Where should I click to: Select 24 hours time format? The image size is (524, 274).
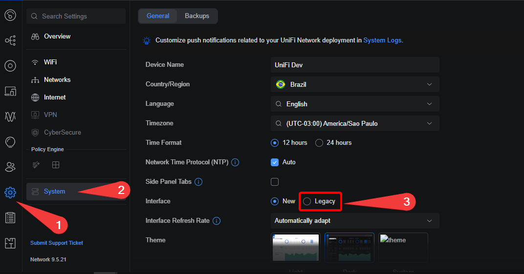(319, 143)
